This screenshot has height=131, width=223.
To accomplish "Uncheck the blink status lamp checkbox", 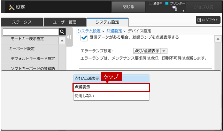I will click(x=84, y=38).
